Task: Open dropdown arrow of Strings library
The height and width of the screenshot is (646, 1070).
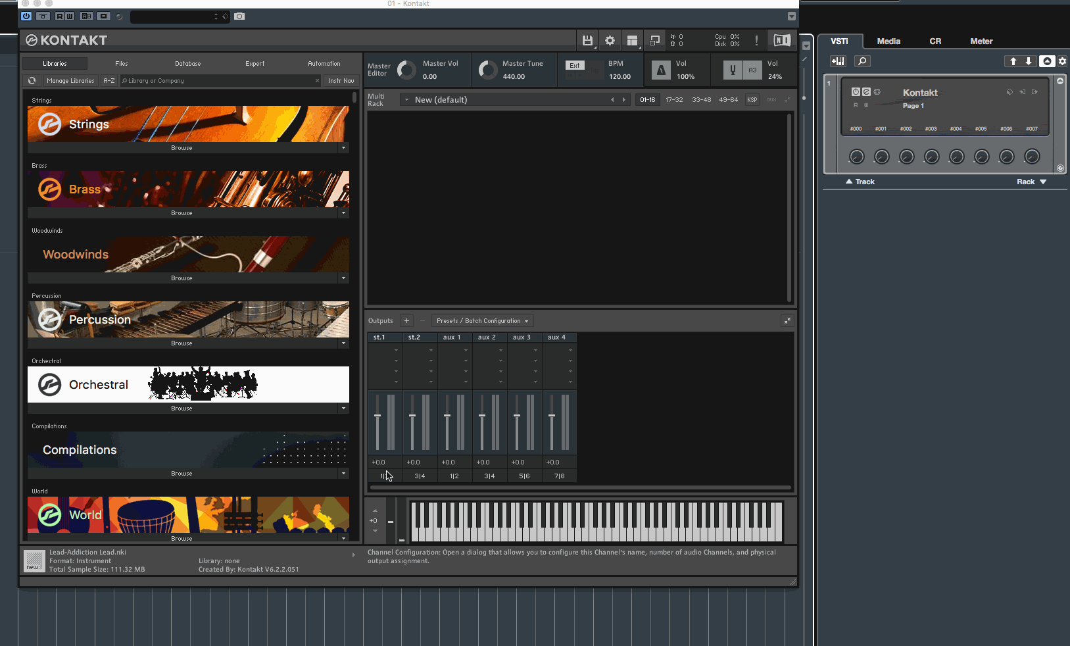Action: coord(343,148)
